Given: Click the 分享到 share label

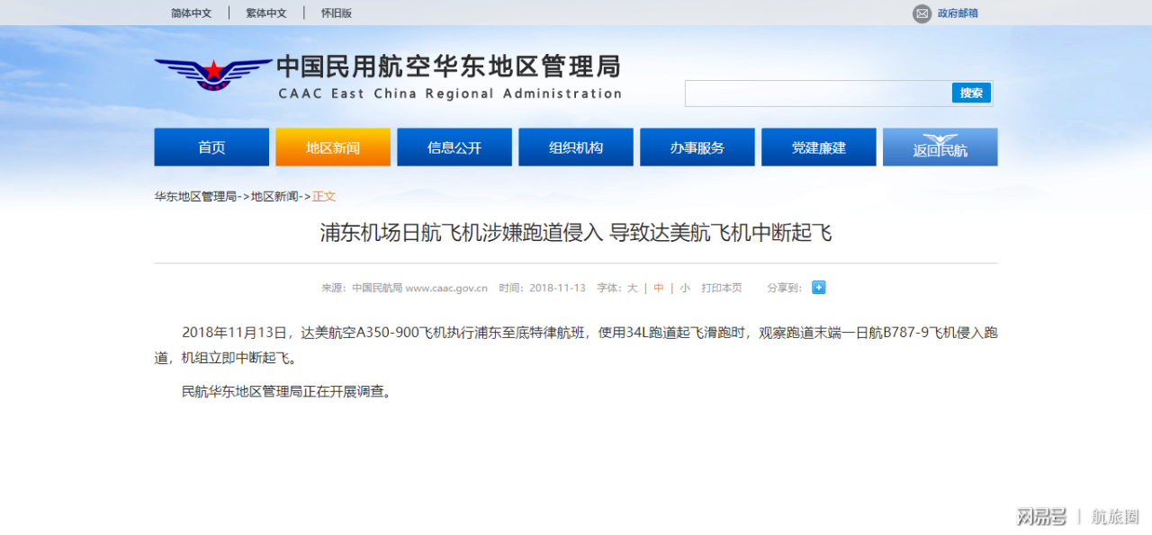Looking at the screenshot, I should [x=784, y=288].
